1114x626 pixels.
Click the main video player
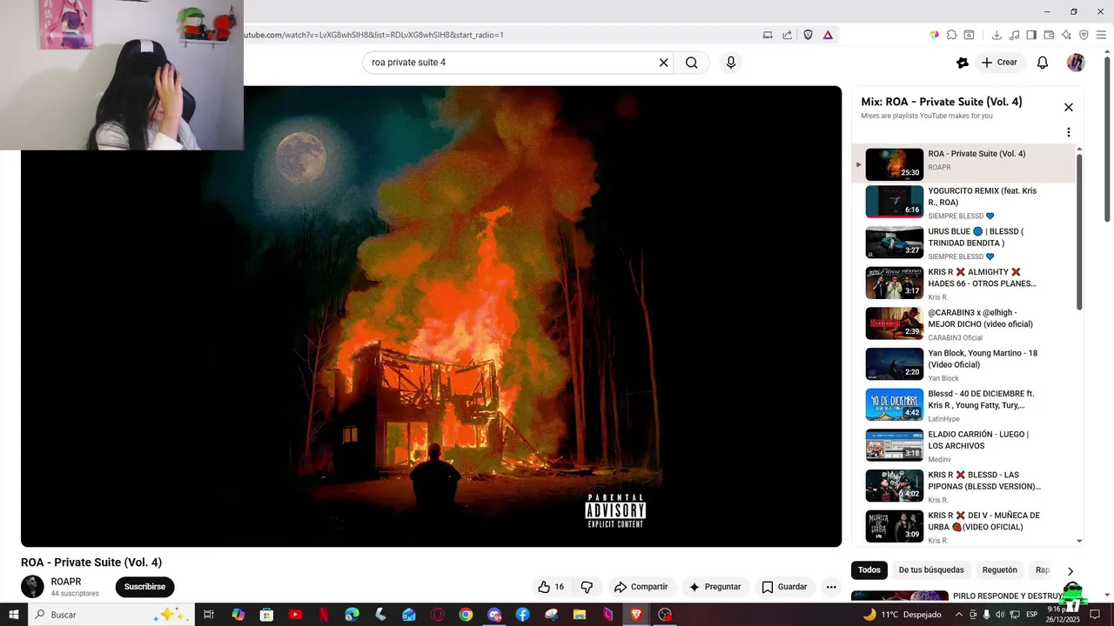point(431,316)
